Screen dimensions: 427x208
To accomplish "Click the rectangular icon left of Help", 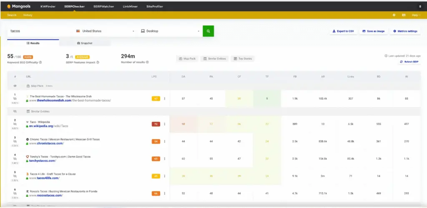I will pos(404,15).
